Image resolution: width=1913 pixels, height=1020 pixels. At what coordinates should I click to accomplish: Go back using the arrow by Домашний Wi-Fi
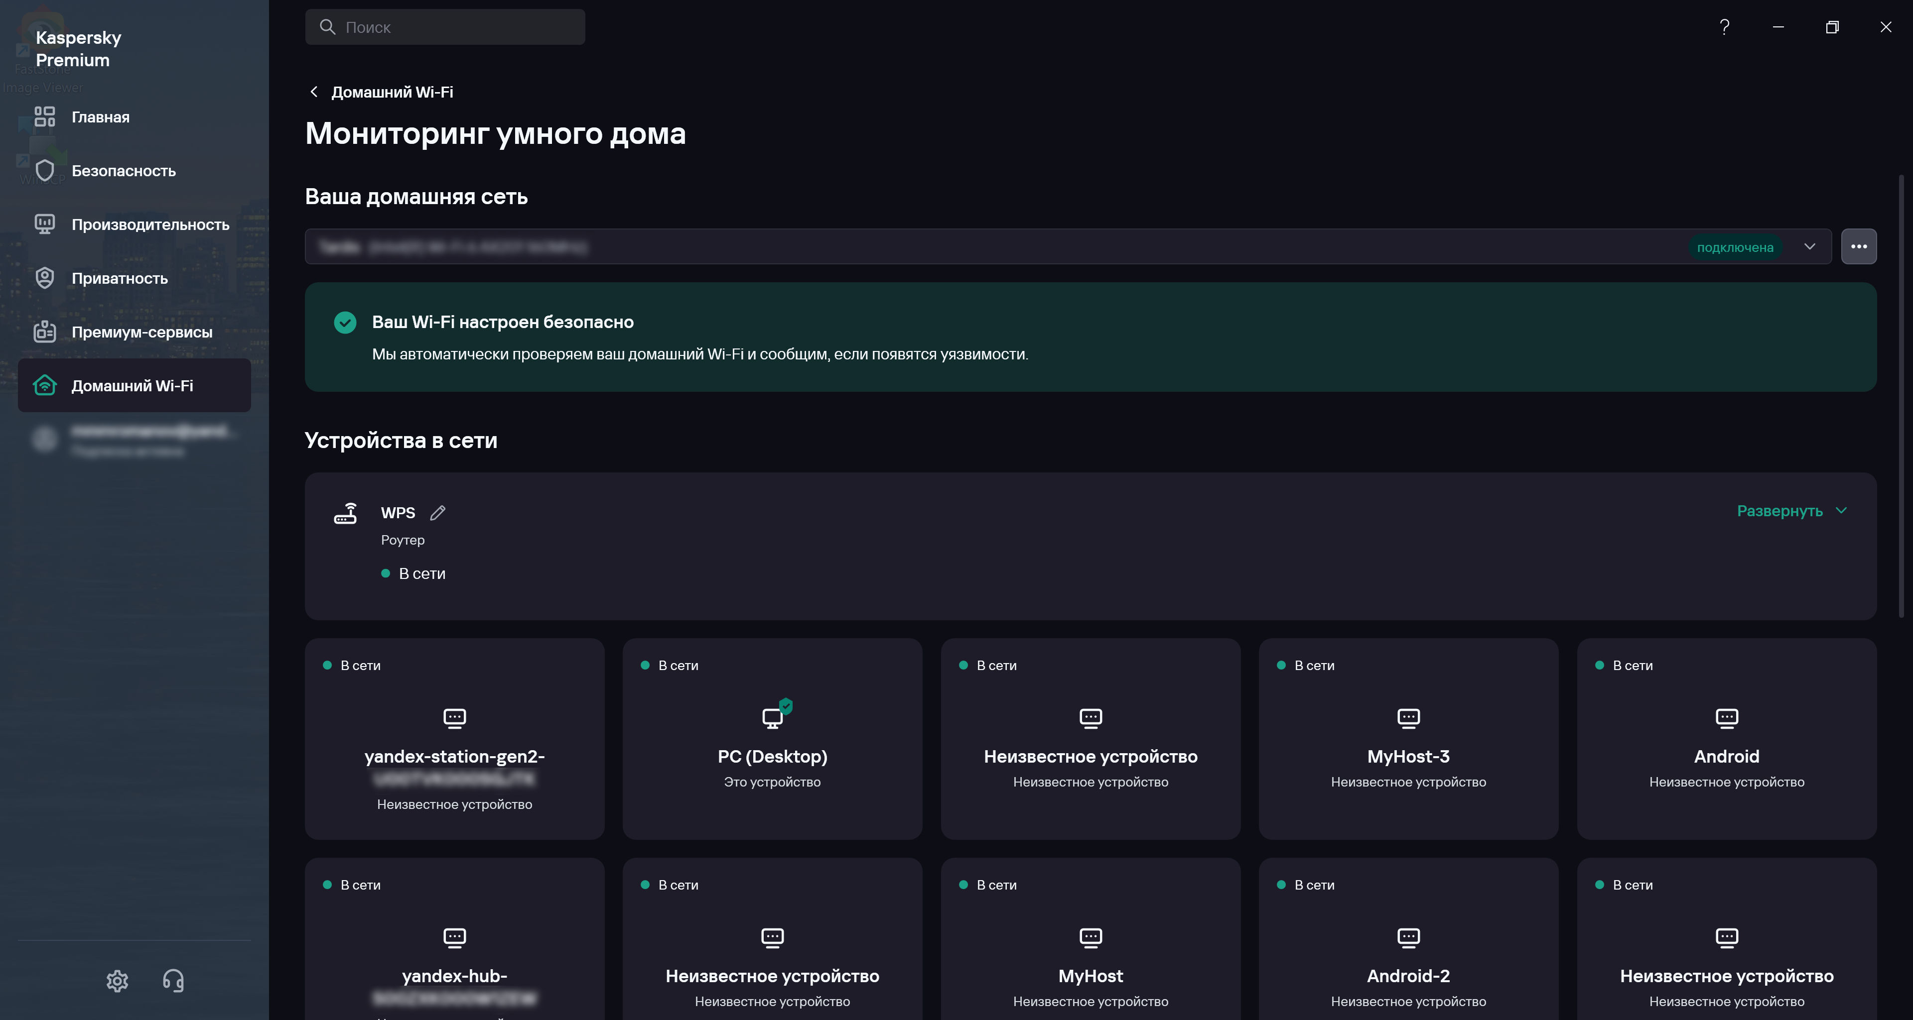point(313,92)
